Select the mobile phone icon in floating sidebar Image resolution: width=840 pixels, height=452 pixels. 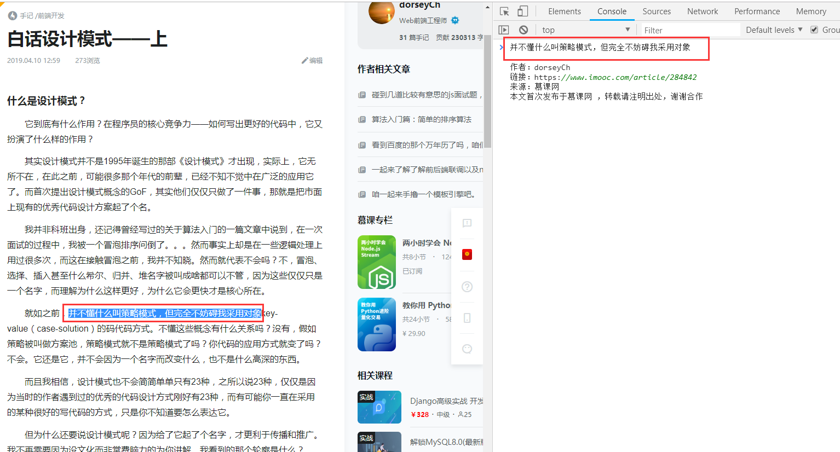[x=466, y=317]
